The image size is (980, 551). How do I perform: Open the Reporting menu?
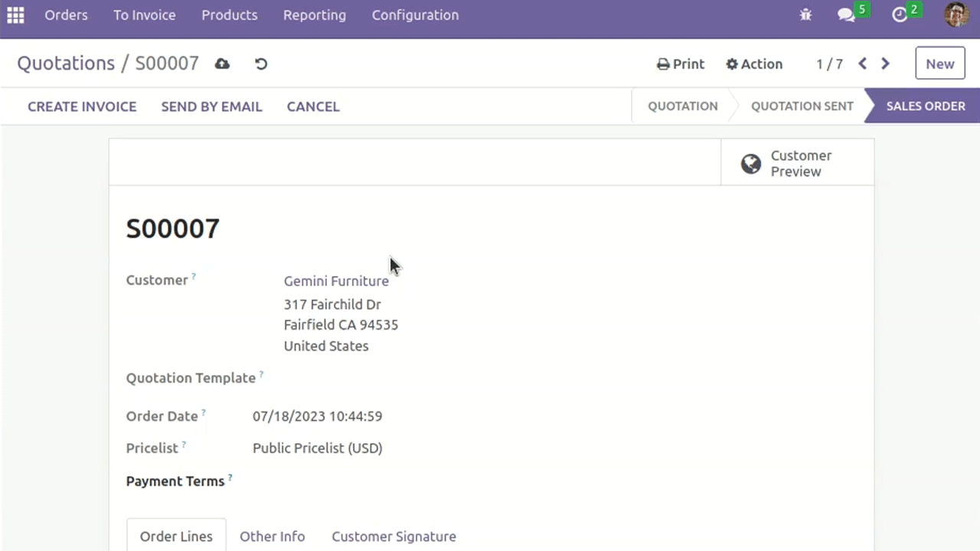tap(315, 15)
